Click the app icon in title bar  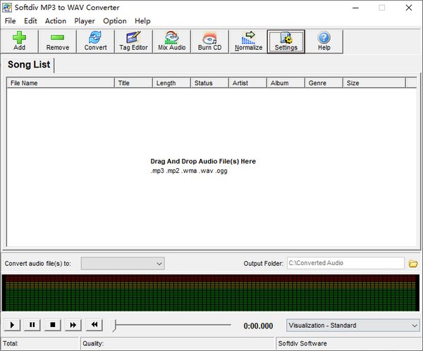click(x=7, y=8)
